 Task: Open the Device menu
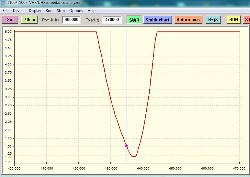point(18,11)
